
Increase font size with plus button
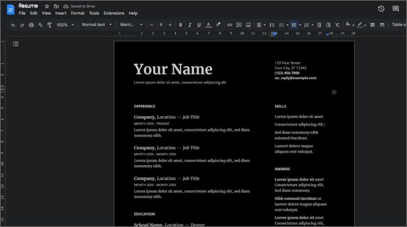coord(170,25)
